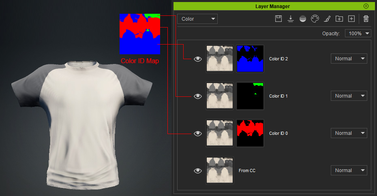The height and width of the screenshot is (196, 377).
Task: Open Color ID 2 blend mode dropdown
Action: point(349,59)
